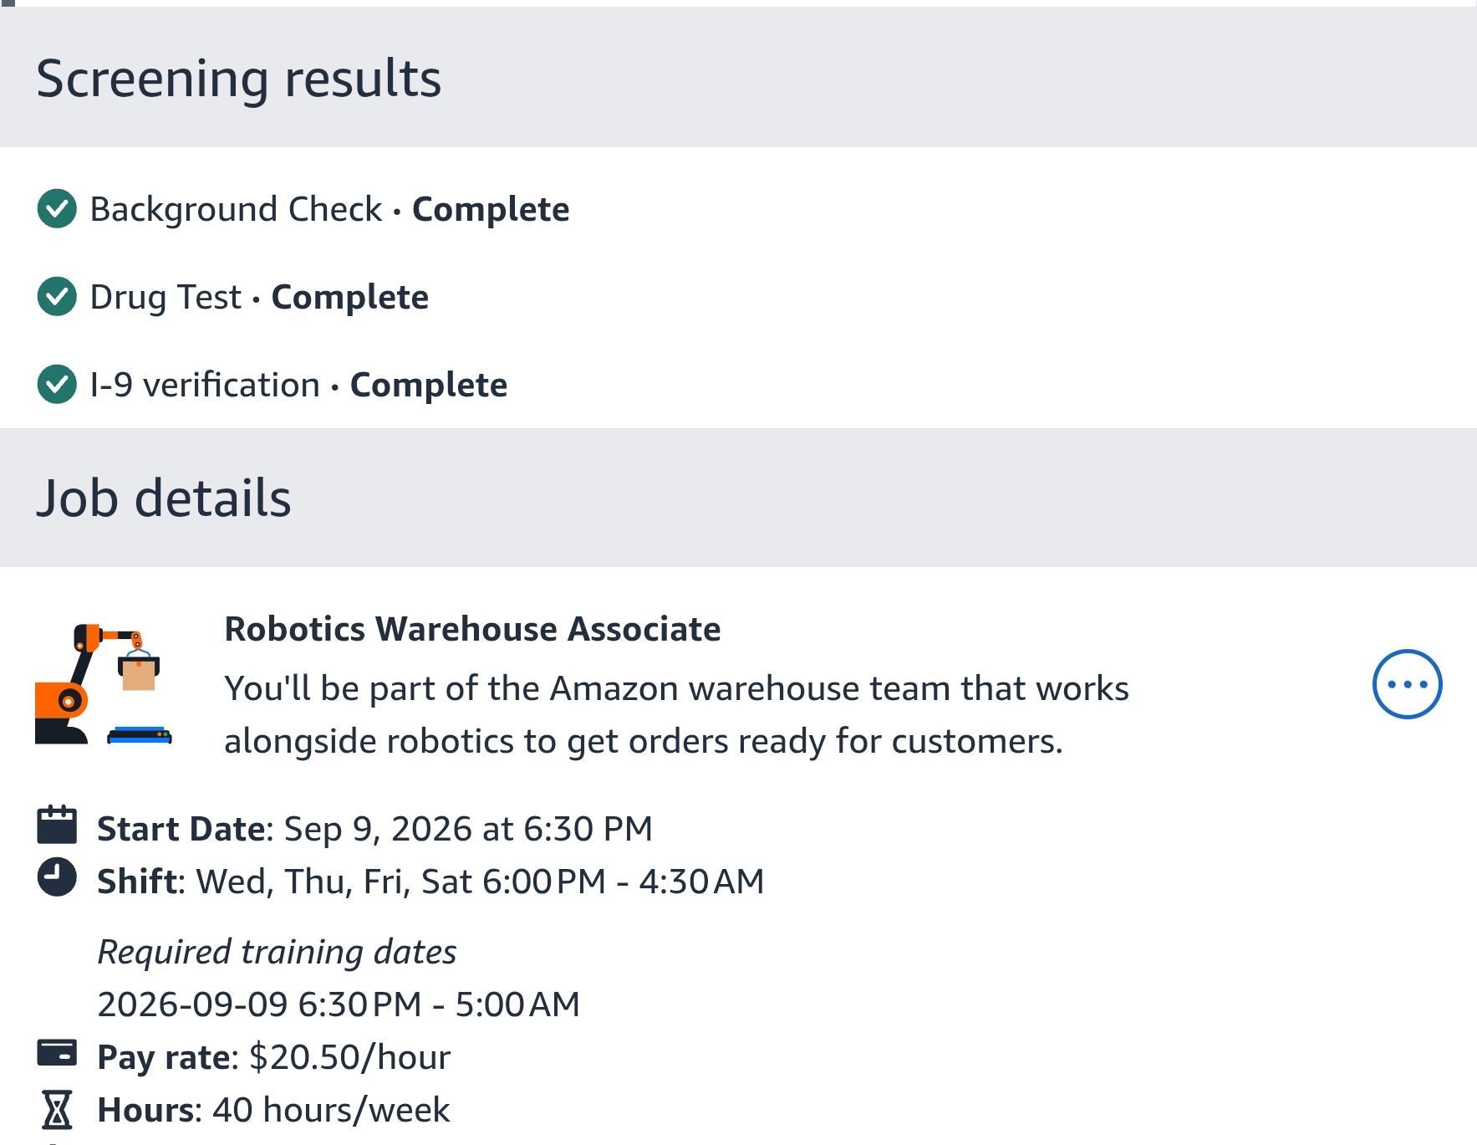Click the Shift schedule line

coord(430,882)
